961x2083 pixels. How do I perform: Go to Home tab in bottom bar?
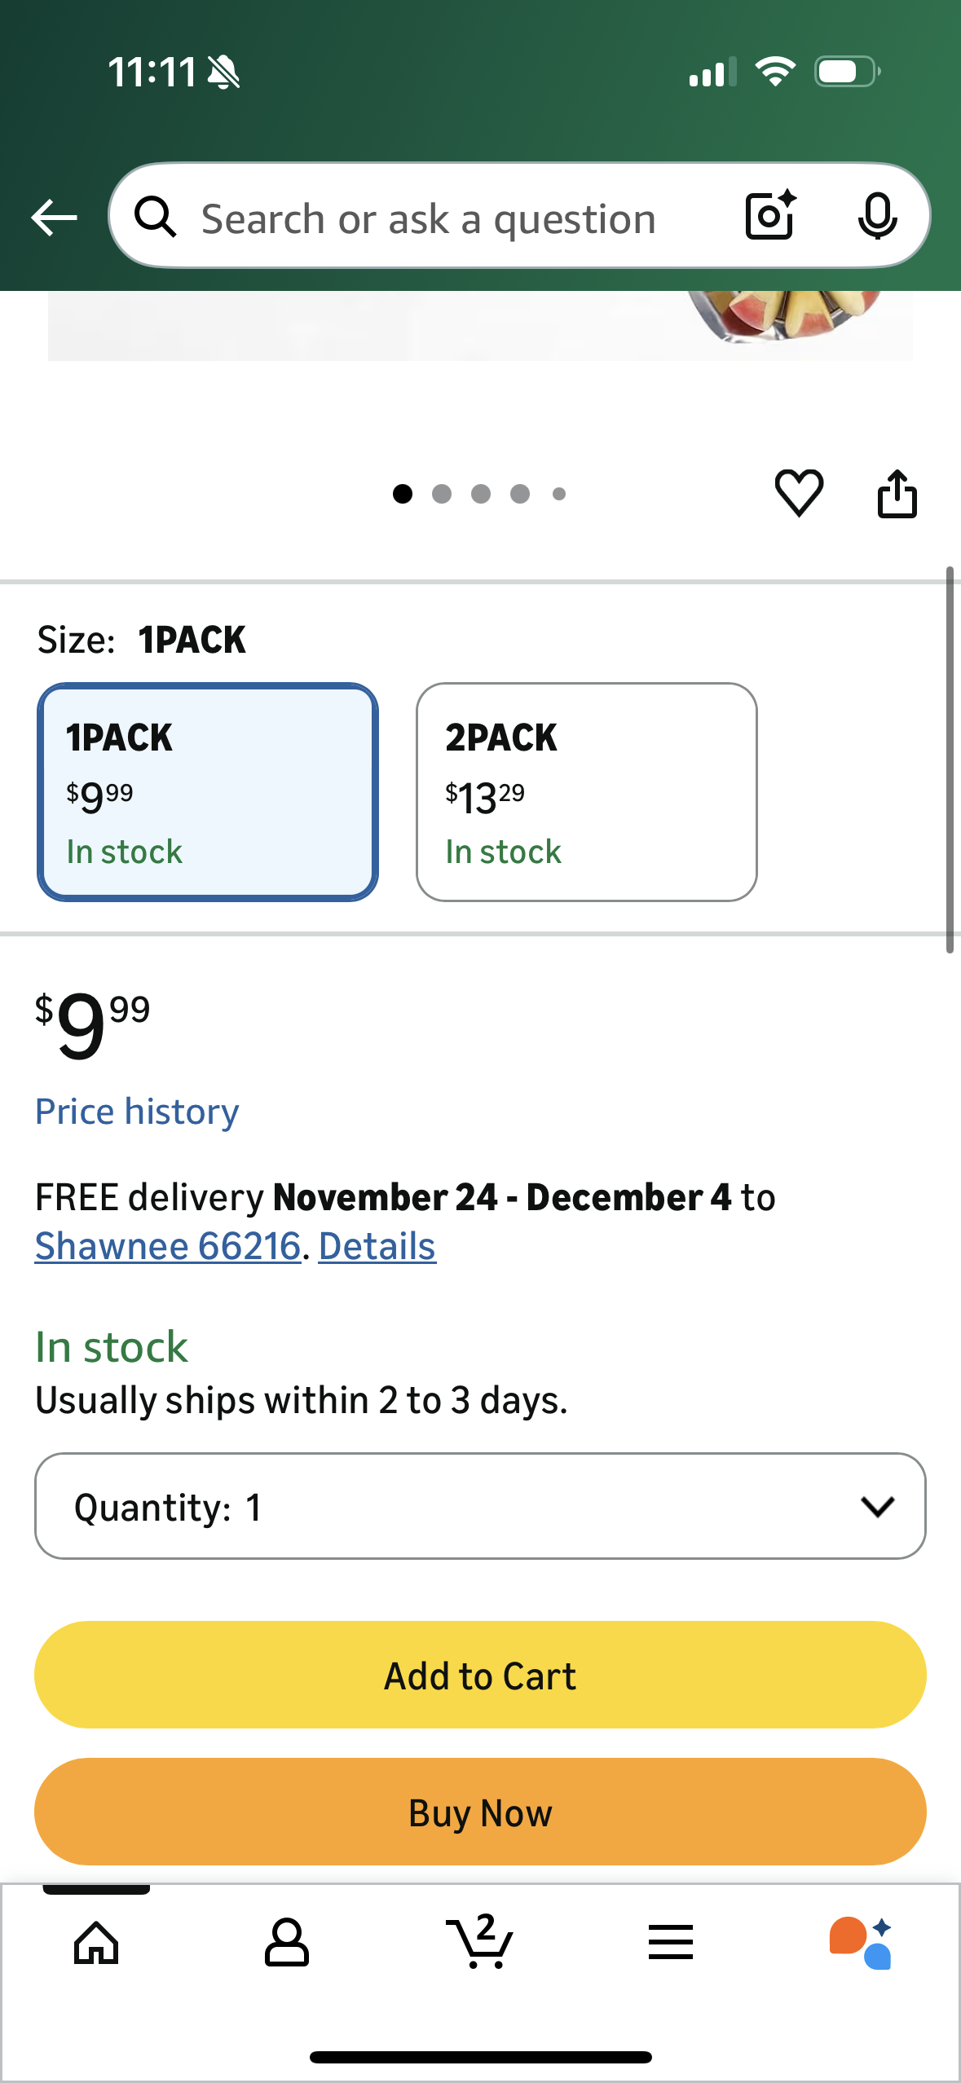[96, 1943]
